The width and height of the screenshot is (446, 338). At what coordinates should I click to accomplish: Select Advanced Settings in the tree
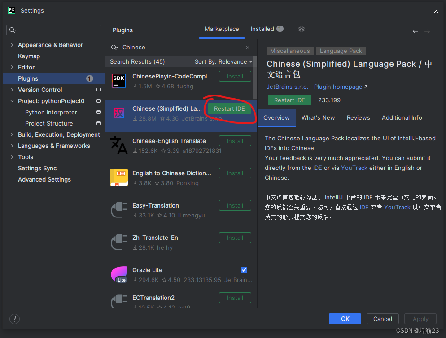click(44, 179)
